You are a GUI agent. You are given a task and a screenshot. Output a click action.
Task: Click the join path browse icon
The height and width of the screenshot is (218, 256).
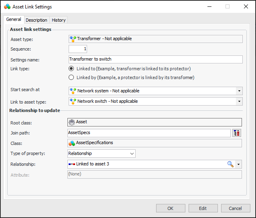(x=237, y=133)
